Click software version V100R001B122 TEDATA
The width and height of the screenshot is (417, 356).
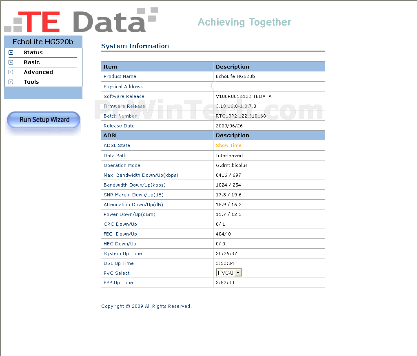tap(244, 96)
